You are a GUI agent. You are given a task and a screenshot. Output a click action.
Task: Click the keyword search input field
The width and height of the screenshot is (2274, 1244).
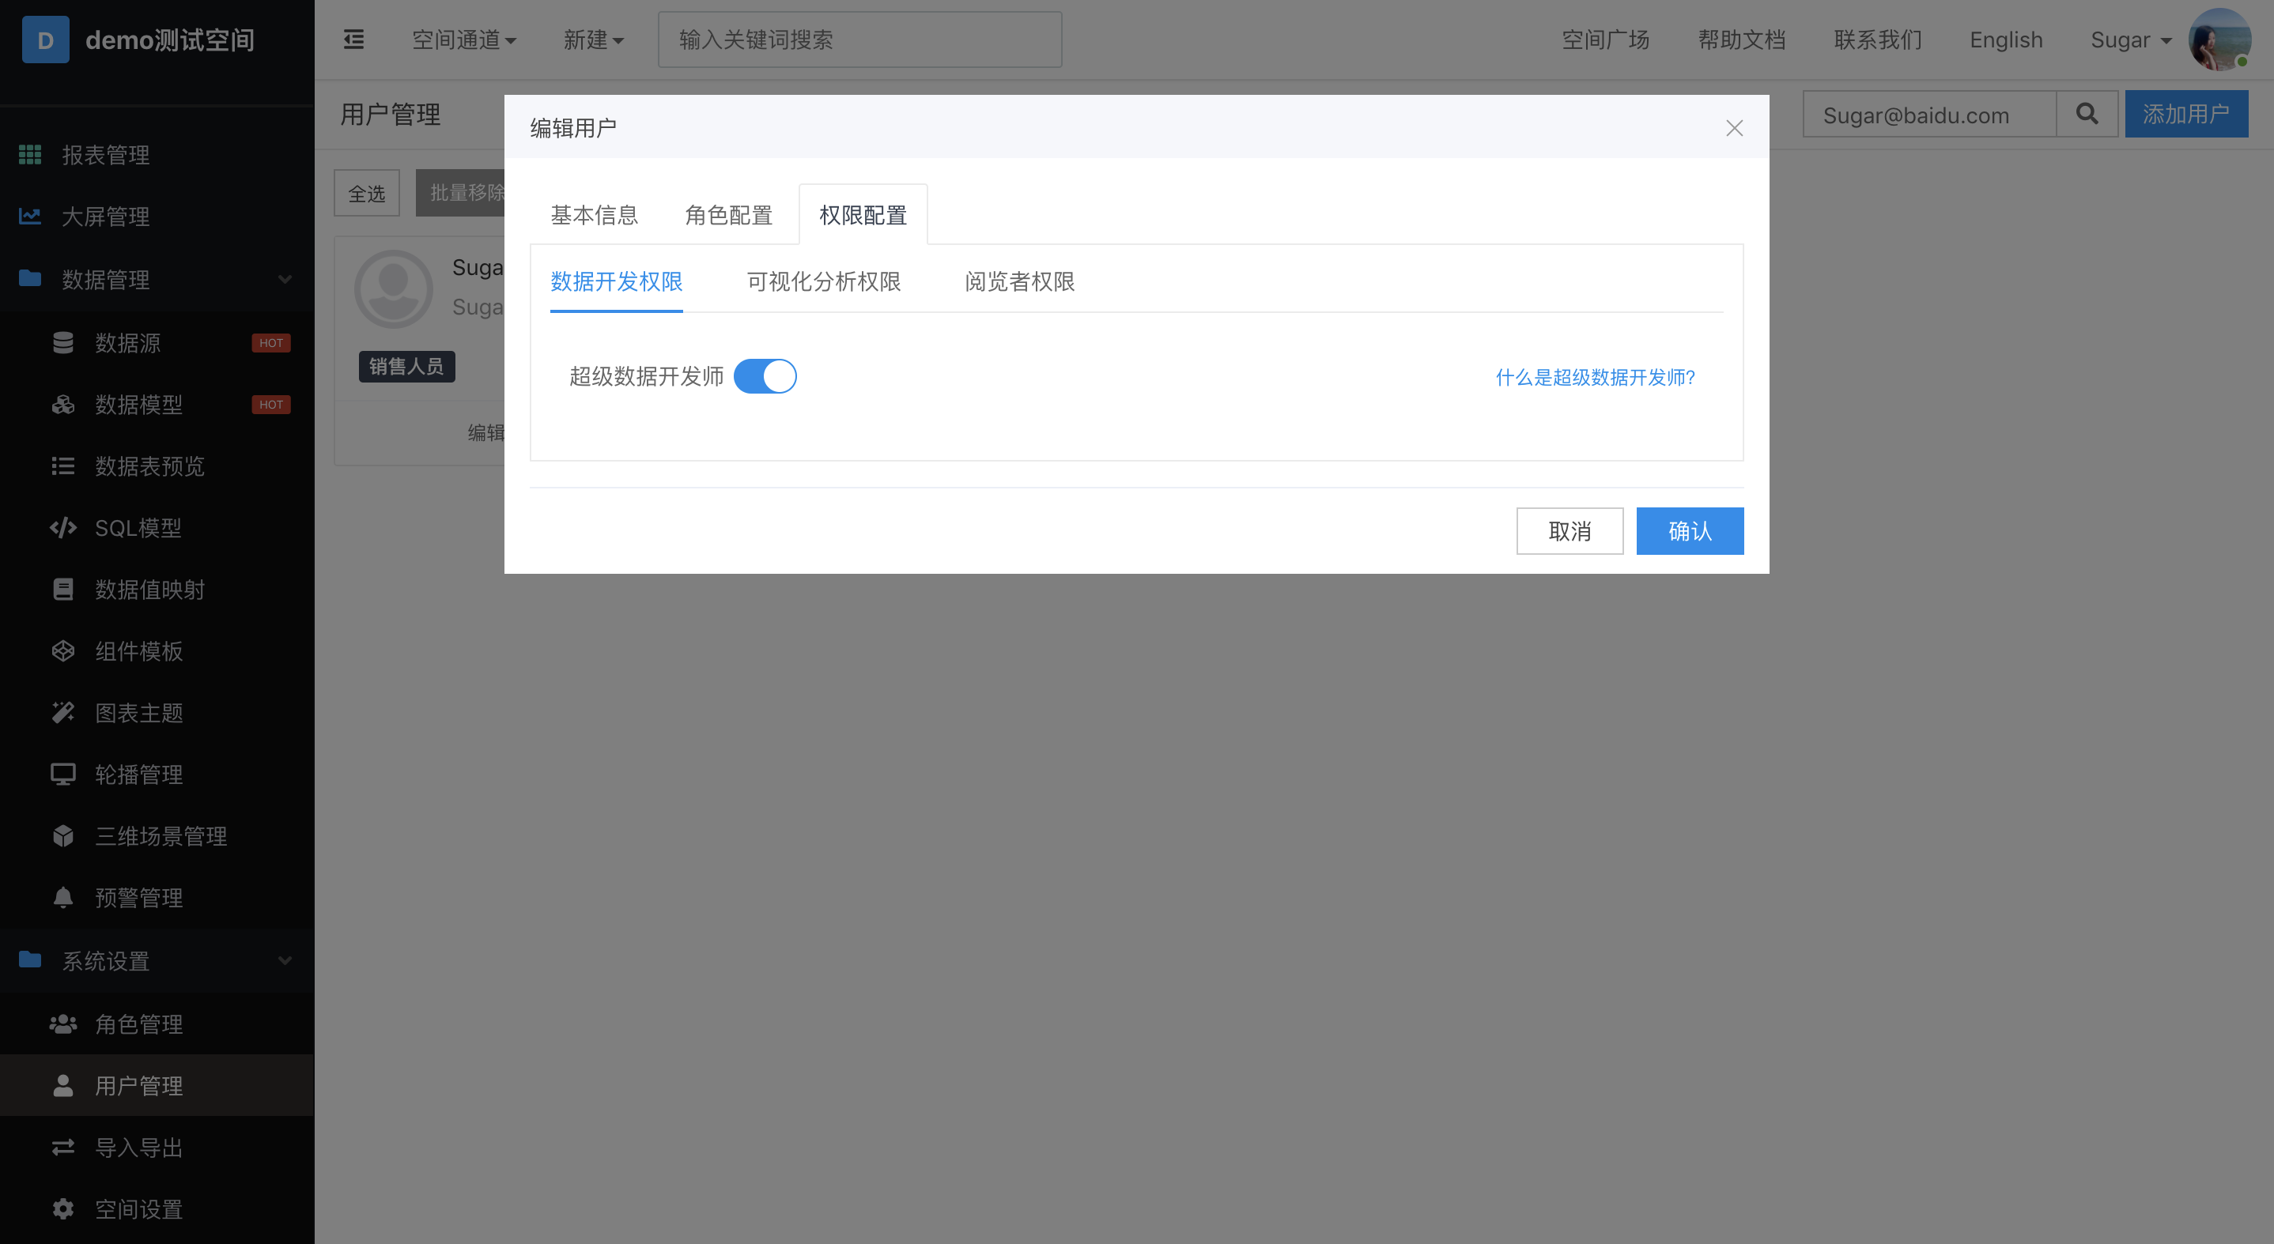coord(859,40)
